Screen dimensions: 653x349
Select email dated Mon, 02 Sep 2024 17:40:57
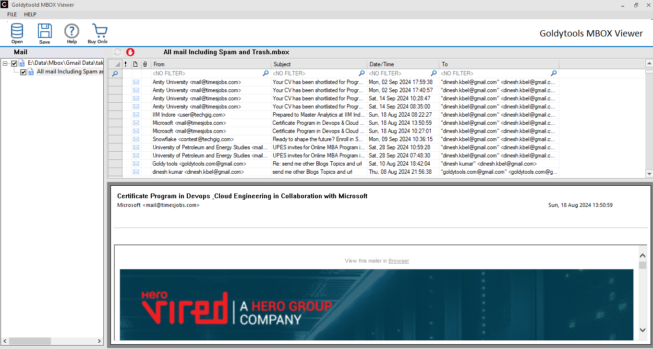pyautogui.click(x=334, y=90)
